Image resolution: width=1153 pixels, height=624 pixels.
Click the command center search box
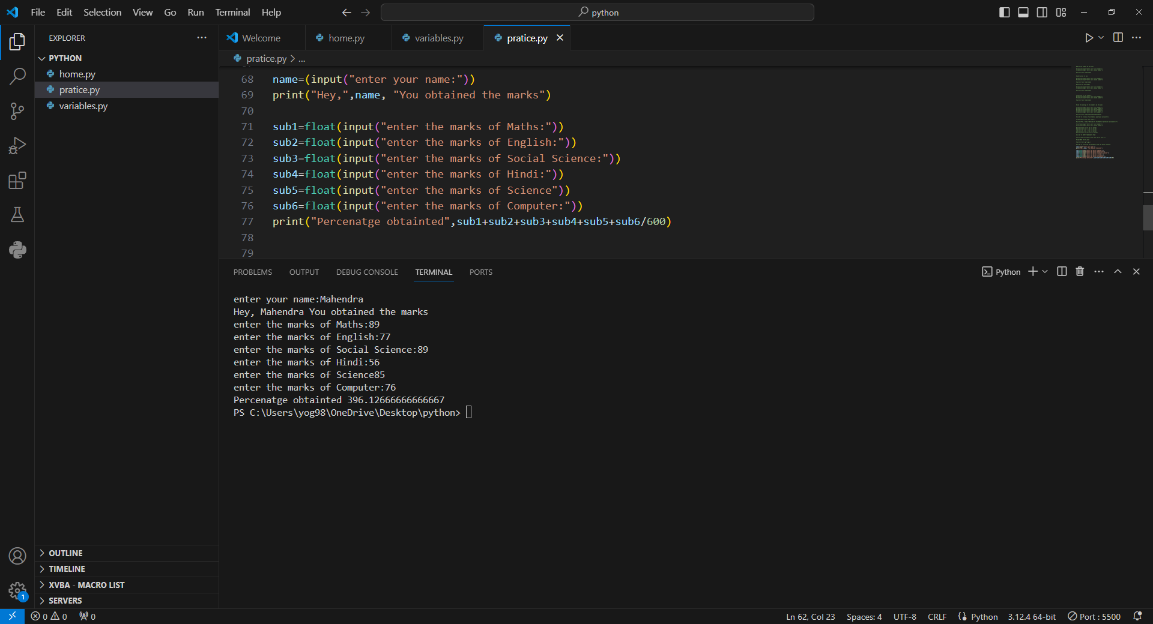598,12
